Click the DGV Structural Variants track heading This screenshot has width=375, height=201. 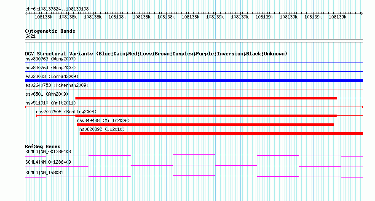tap(156, 54)
